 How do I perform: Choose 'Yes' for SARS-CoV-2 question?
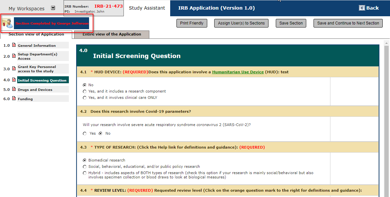point(84,134)
